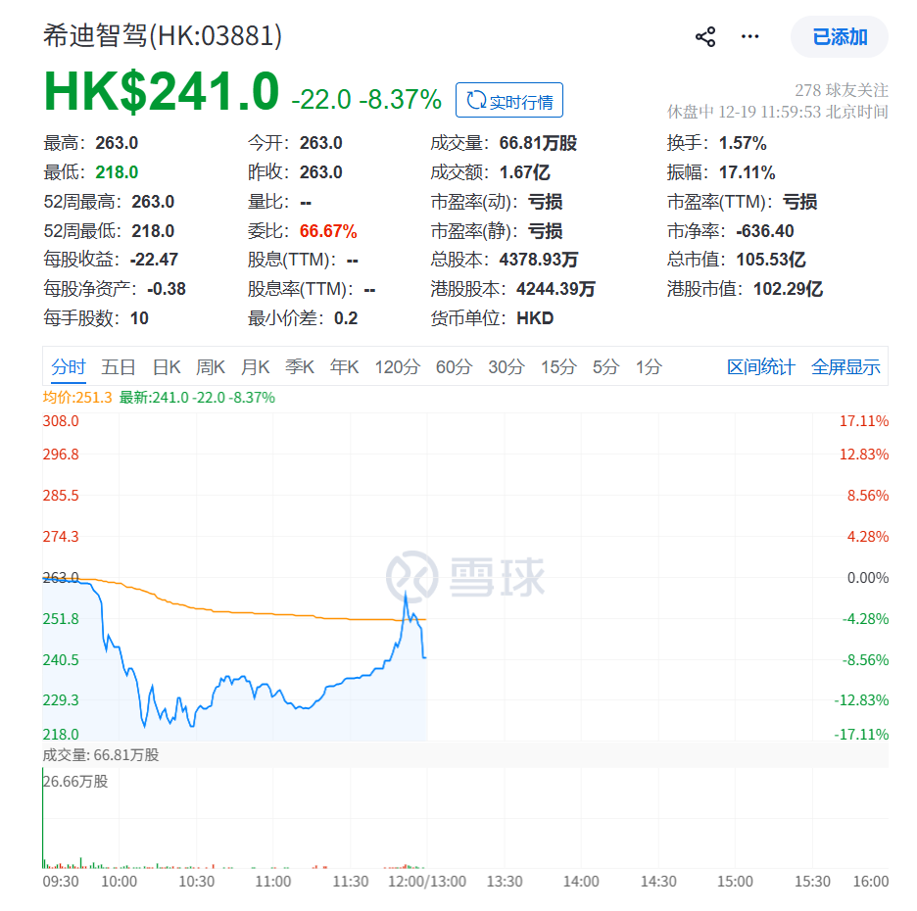Image resolution: width=917 pixels, height=911 pixels.
Task: Switch to 60分 interval chart
Action: [454, 366]
